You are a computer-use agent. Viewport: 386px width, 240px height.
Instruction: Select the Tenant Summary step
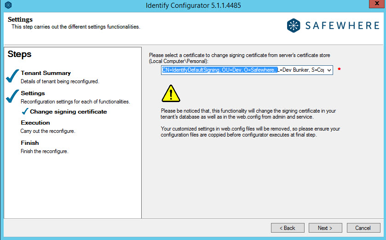[46, 73]
